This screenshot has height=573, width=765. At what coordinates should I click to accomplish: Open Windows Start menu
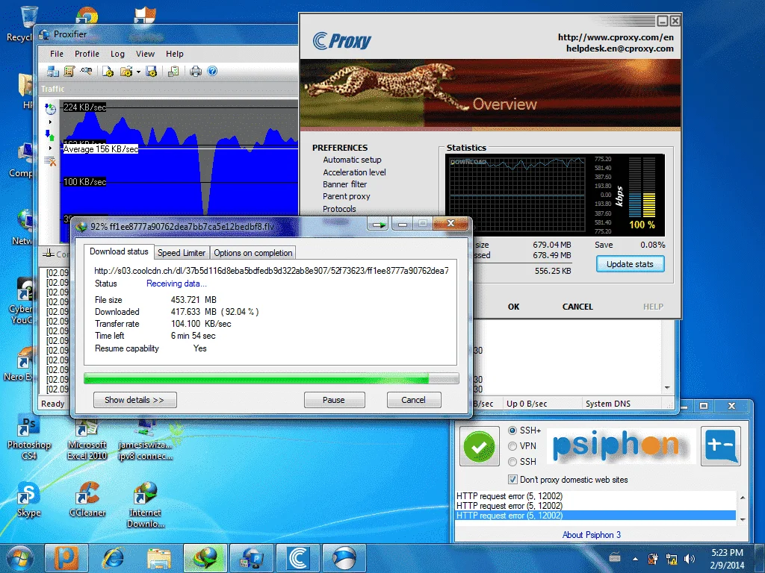click(19, 558)
